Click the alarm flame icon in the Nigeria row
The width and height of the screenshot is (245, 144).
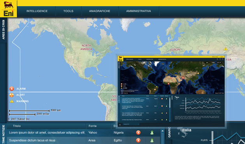coord(138,133)
